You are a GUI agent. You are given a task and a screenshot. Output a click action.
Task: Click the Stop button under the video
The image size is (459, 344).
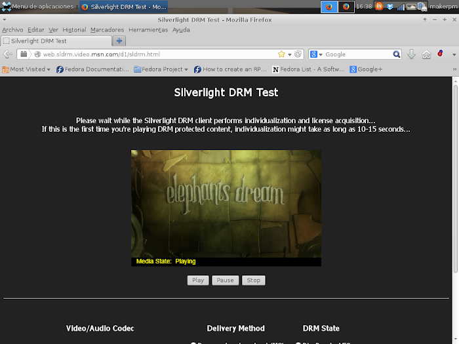[254, 280]
